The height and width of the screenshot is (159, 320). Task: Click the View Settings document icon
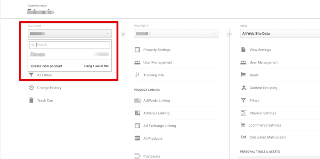pos(243,50)
